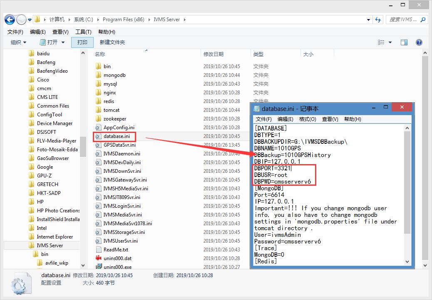Open the 工具(T) menu in Explorer

pos(83,32)
